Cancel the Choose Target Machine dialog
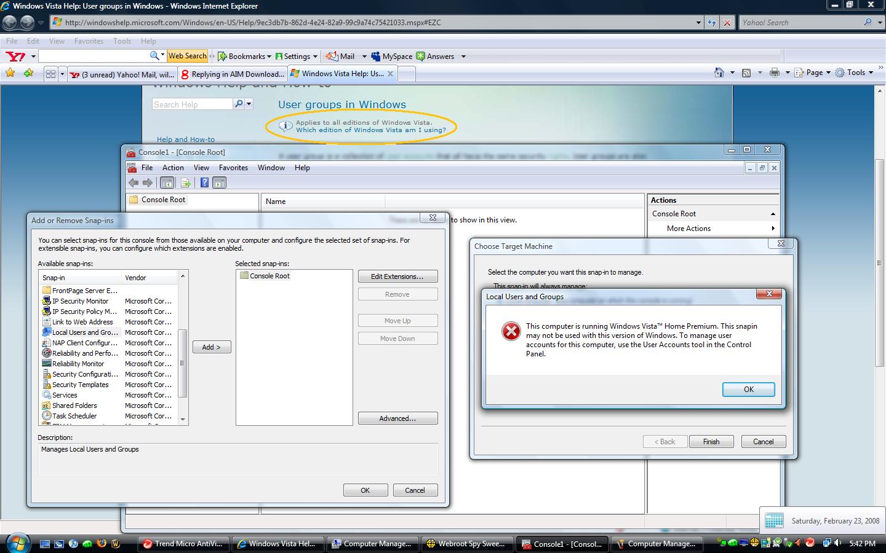This screenshot has height=553, width=886. coord(763,441)
